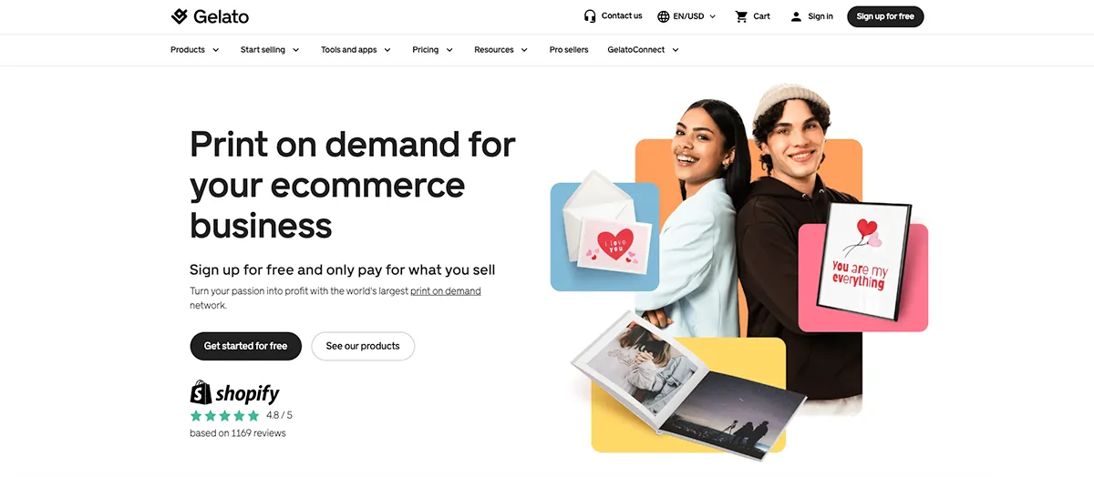Open the shopping Cart icon
The width and height of the screenshot is (1094, 477).
[741, 16]
